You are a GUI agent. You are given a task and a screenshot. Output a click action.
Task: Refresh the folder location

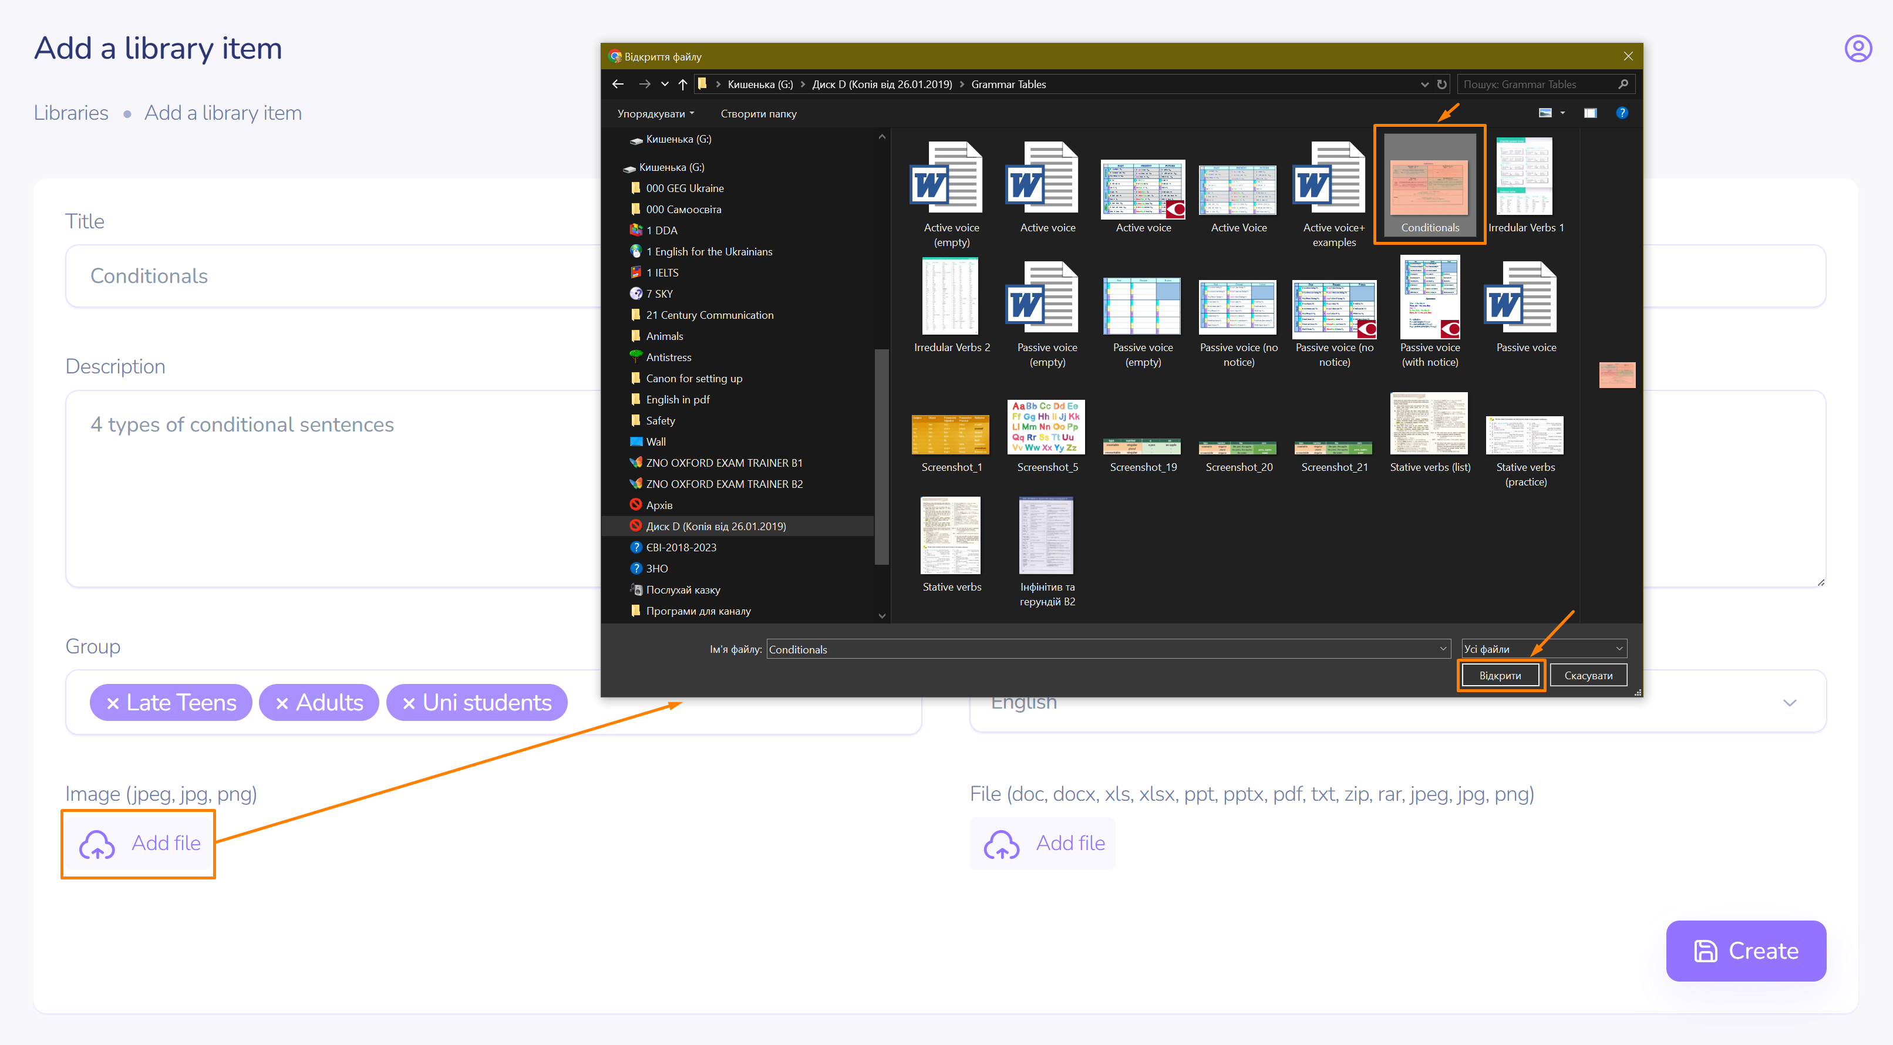coord(1442,84)
